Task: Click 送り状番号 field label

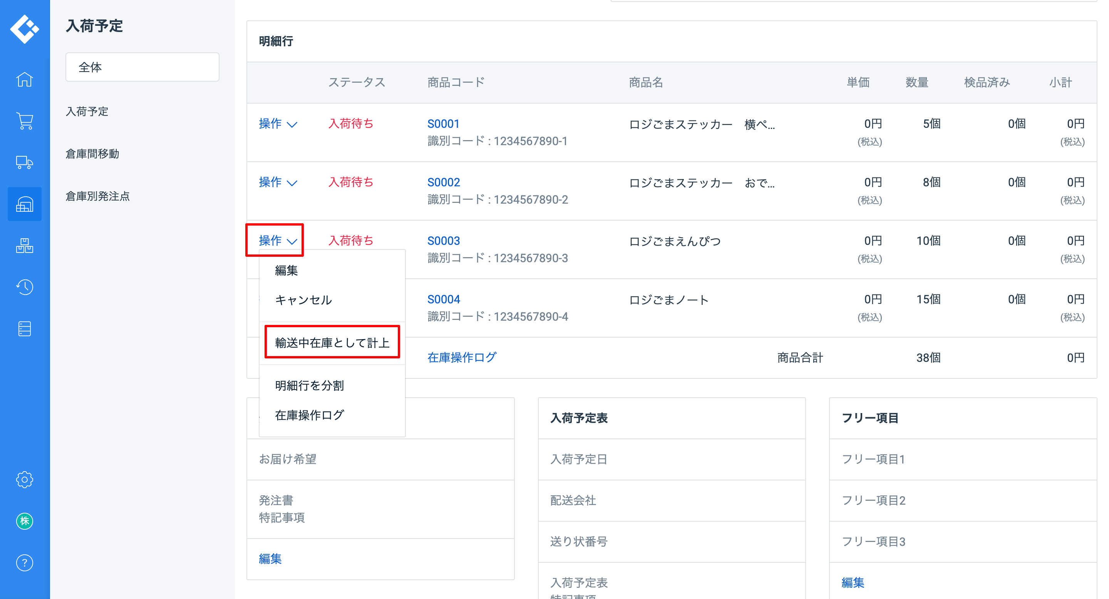Action: [x=579, y=542]
